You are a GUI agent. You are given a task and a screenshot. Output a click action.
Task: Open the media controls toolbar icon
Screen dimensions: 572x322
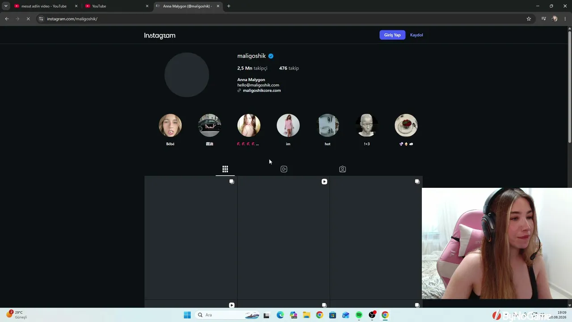[x=543, y=19]
